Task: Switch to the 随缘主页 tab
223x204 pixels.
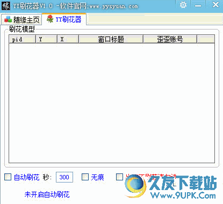Action: [21, 19]
